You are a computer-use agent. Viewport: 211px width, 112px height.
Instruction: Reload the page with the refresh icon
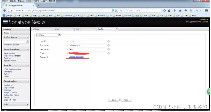[121, 11]
